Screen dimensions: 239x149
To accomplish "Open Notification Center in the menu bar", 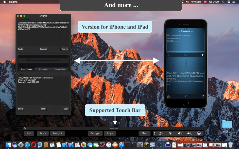I will [x=233, y=2].
